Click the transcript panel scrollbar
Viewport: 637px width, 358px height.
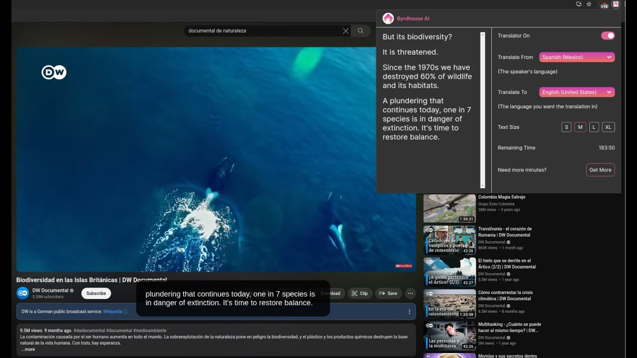tap(482, 110)
